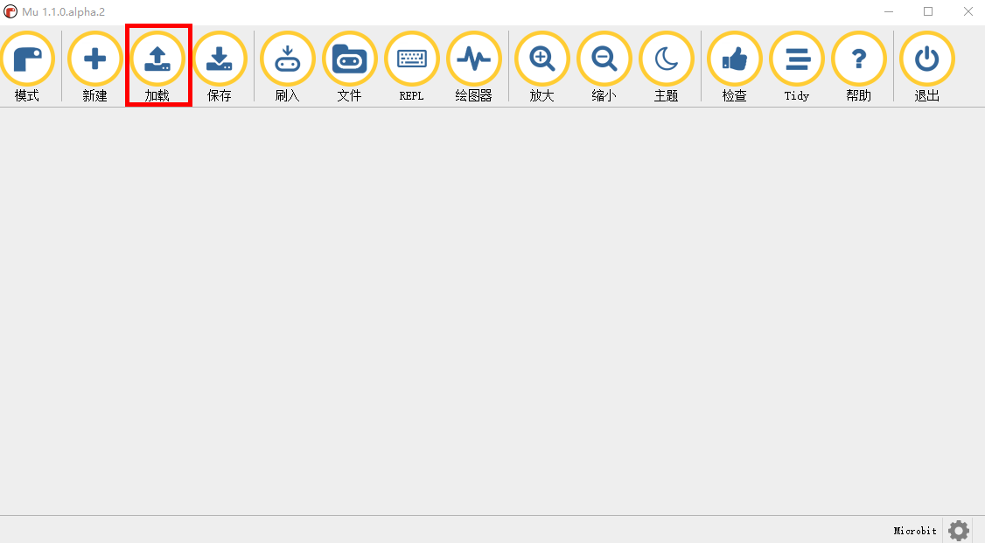Zoom out with 缩小
This screenshot has height=543, width=985.
tap(604, 66)
